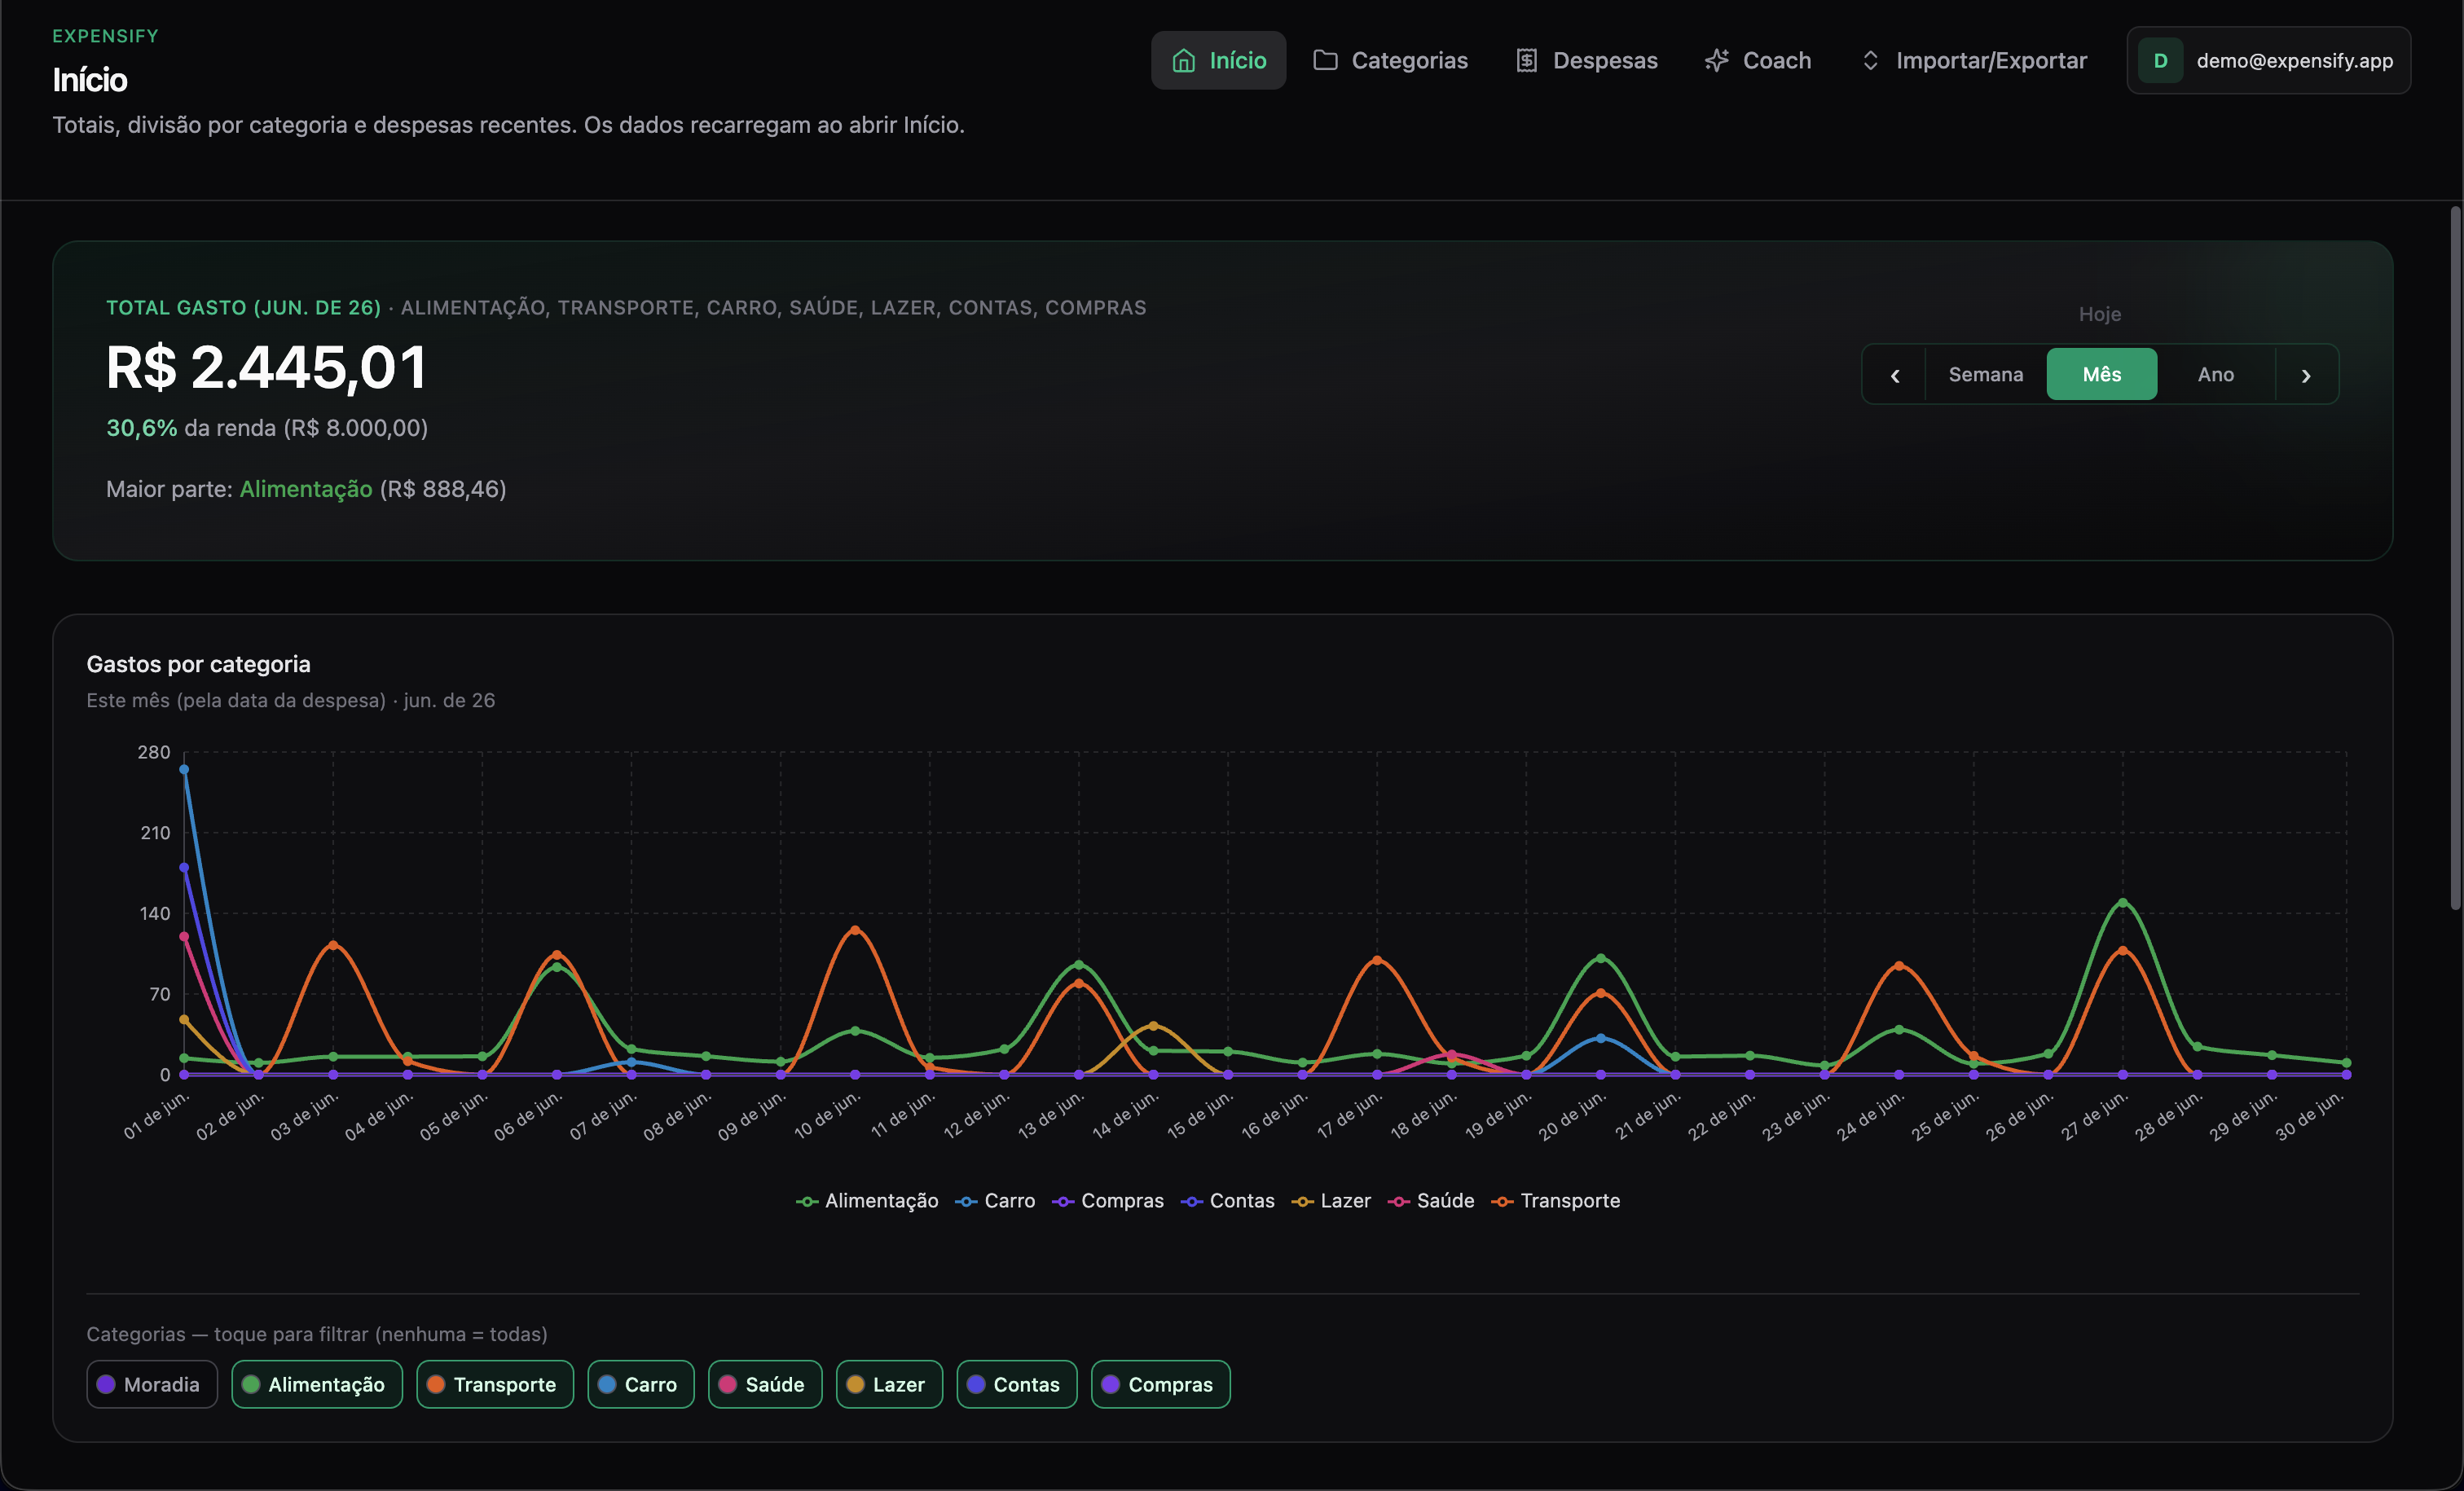Go to the previous period with left chevron
Image resolution: width=2464 pixels, height=1491 pixels.
(1895, 375)
